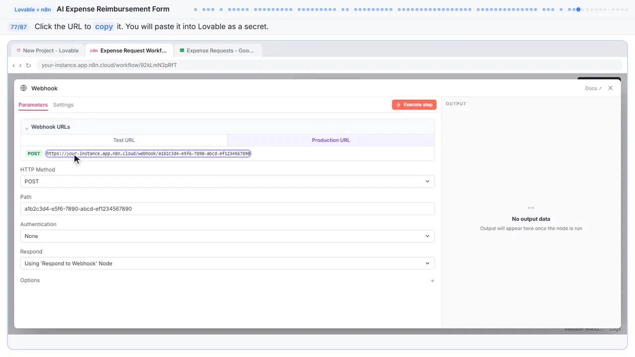Click browser back arrow
Screen dimensions: 635x357
pos(14,65)
